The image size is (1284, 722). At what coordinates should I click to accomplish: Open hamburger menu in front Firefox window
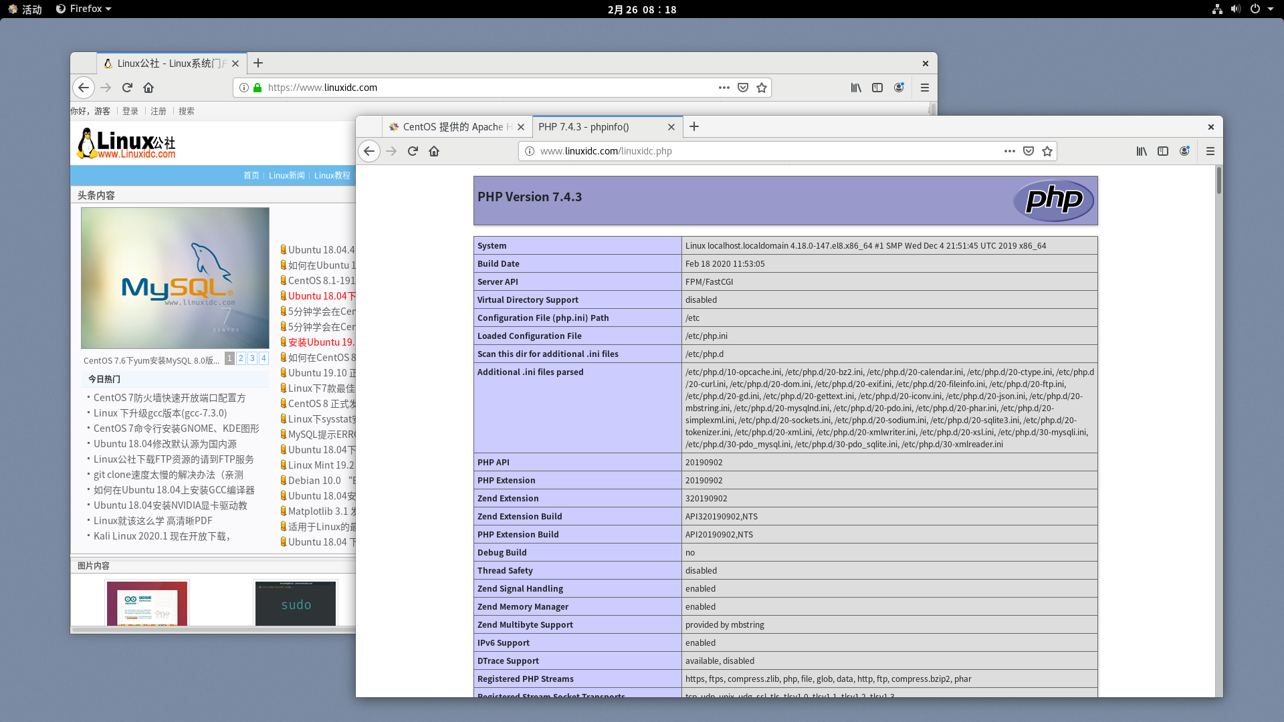(1210, 151)
